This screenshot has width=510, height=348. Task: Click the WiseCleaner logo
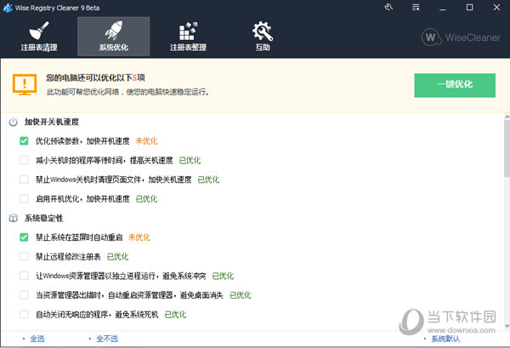(x=461, y=37)
